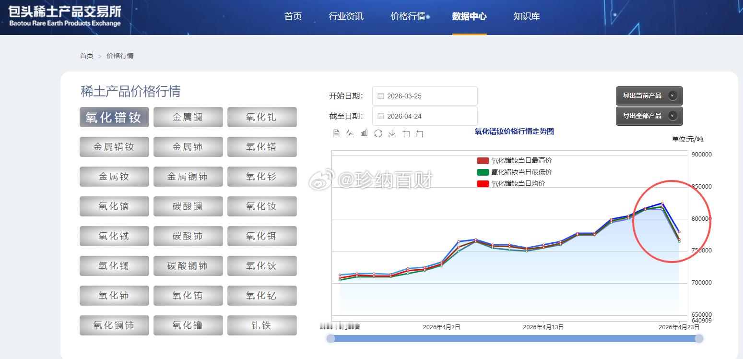Enable the chart zoom selection tool
Viewport: 743px width, 359px height.
(406, 133)
